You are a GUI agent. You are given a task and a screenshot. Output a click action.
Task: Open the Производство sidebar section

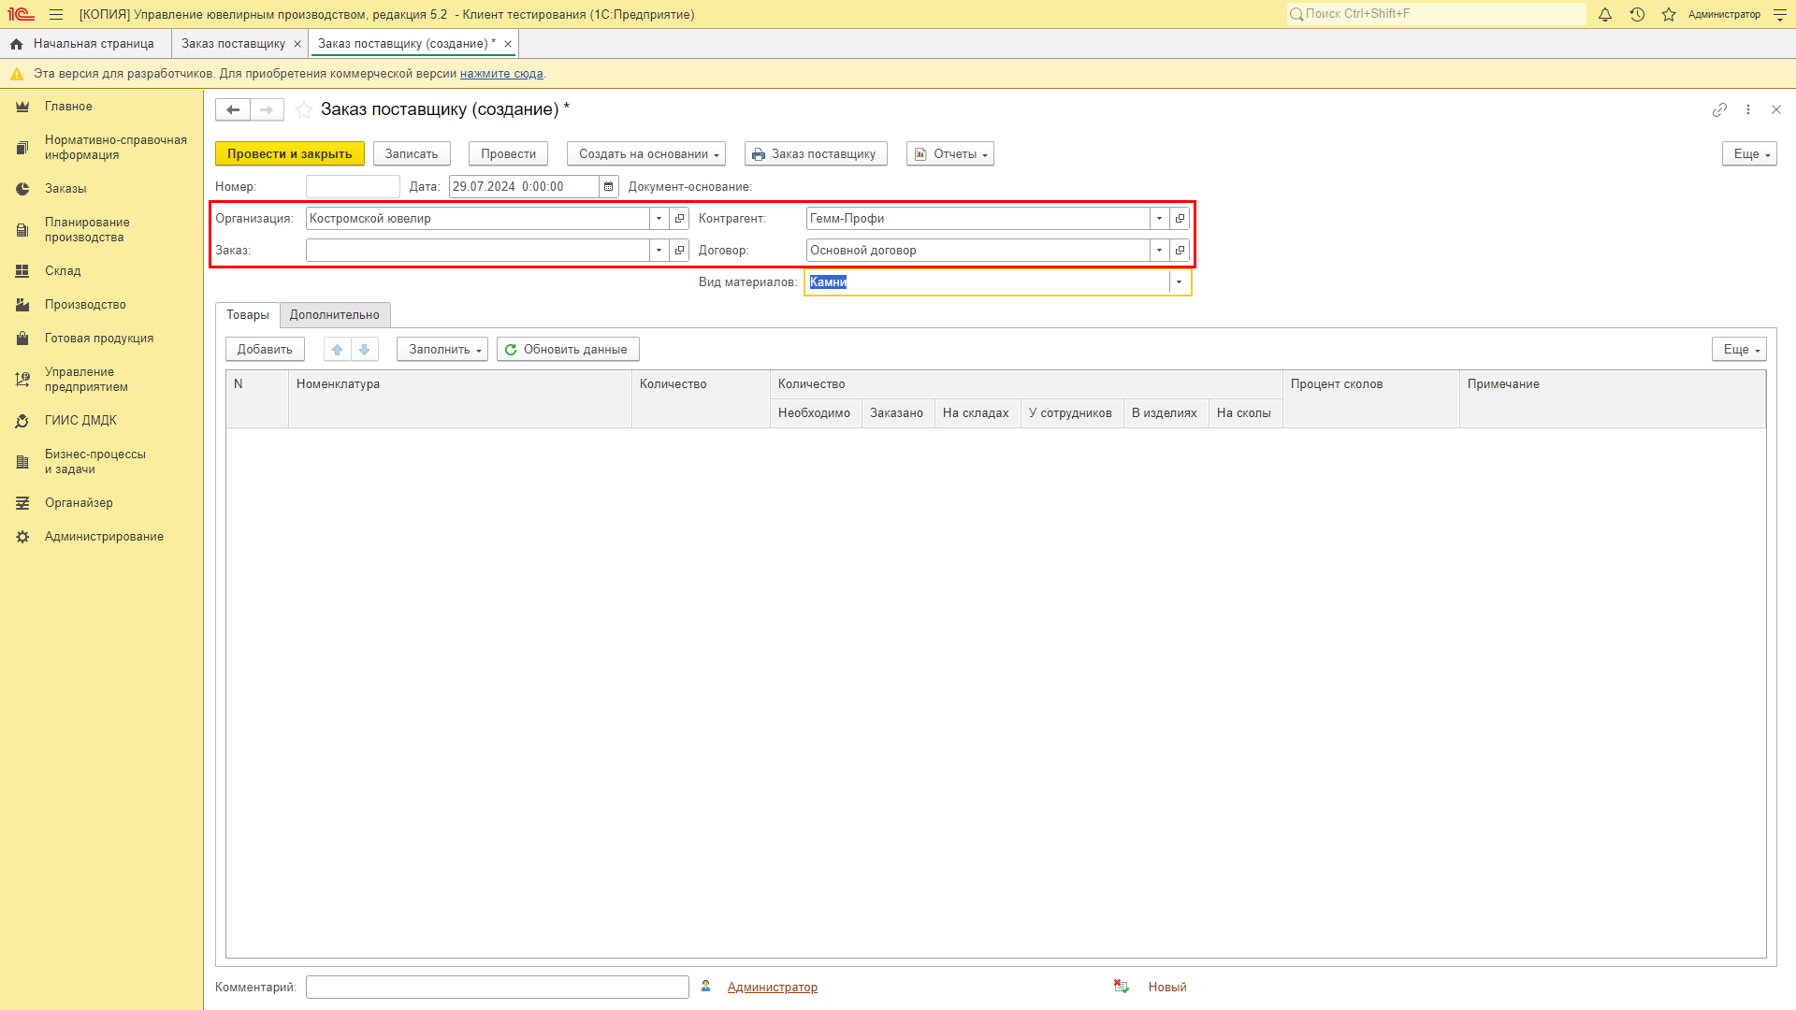85,305
